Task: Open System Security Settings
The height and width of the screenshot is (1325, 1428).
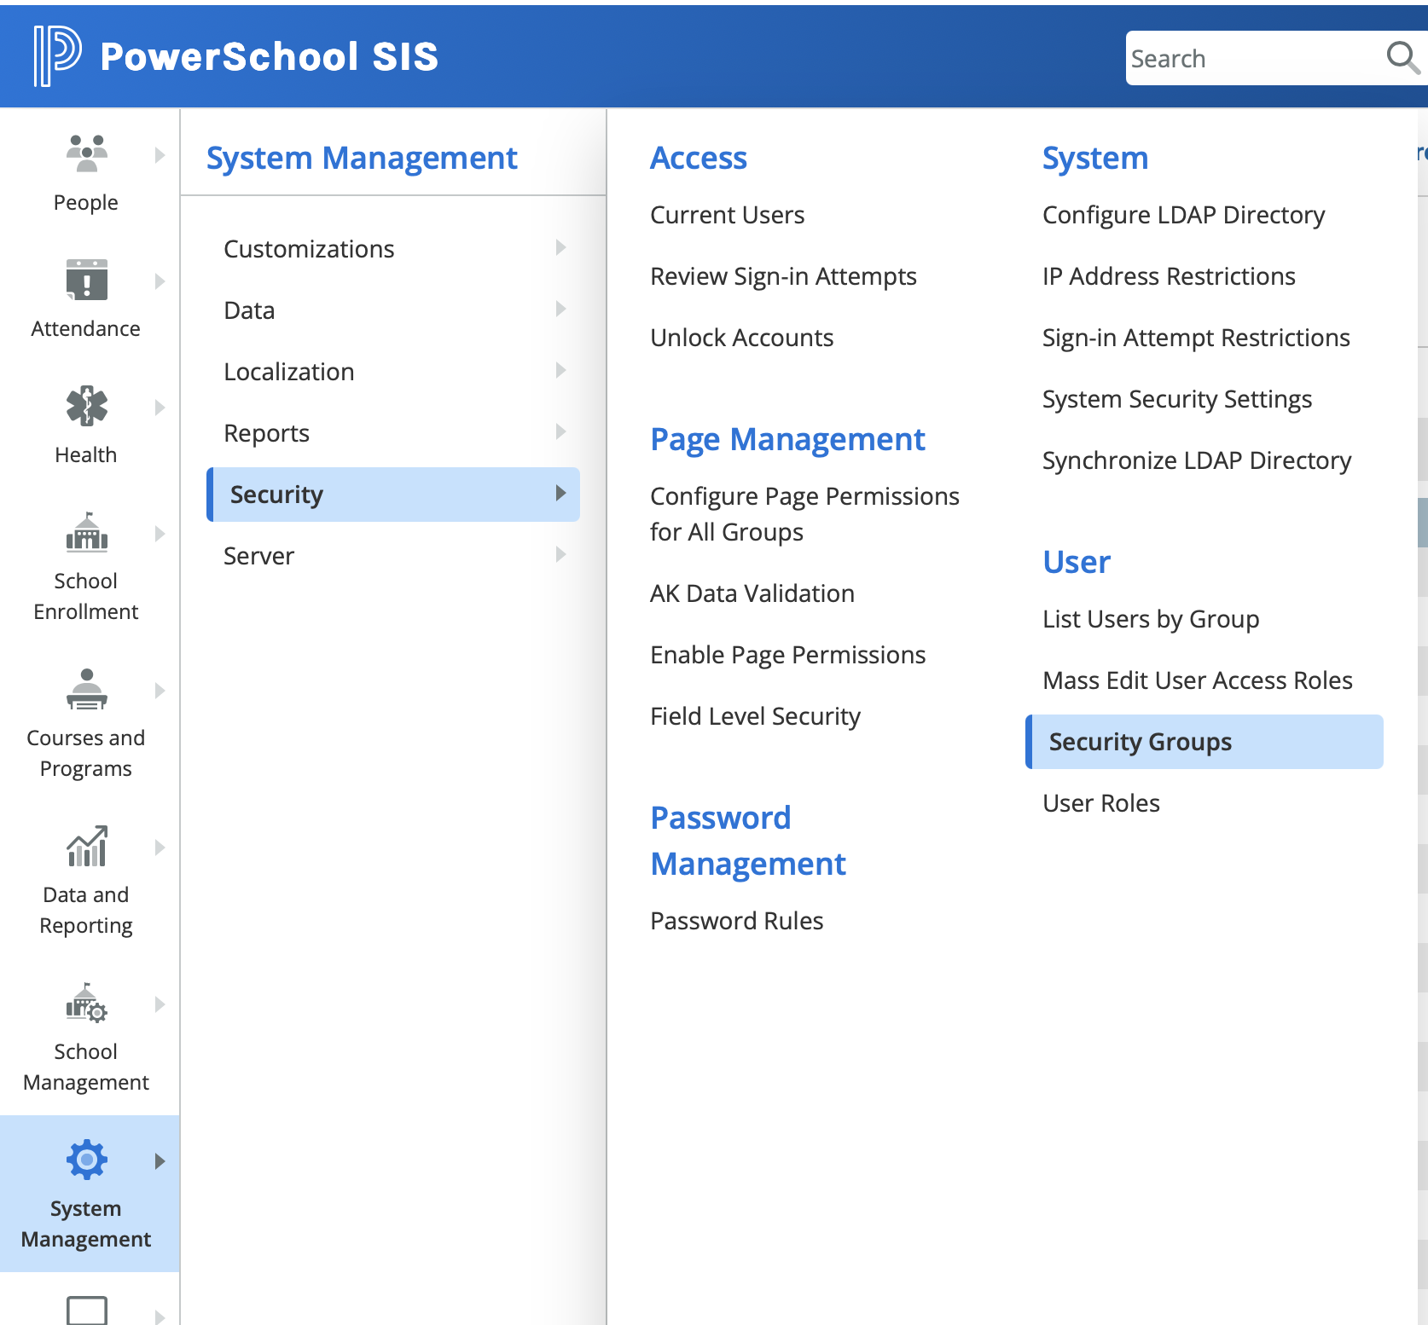Action: click(x=1177, y=399)
